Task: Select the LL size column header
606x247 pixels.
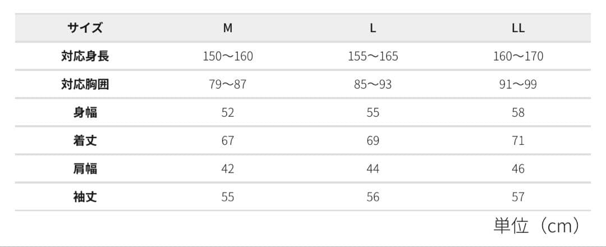Action: tap(518, 28)
